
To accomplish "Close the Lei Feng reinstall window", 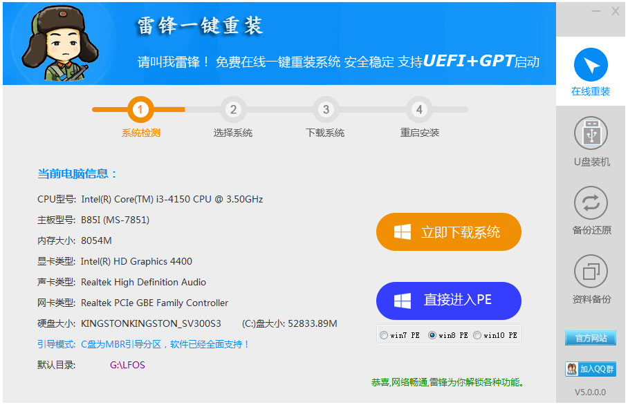I will [615, 12].
